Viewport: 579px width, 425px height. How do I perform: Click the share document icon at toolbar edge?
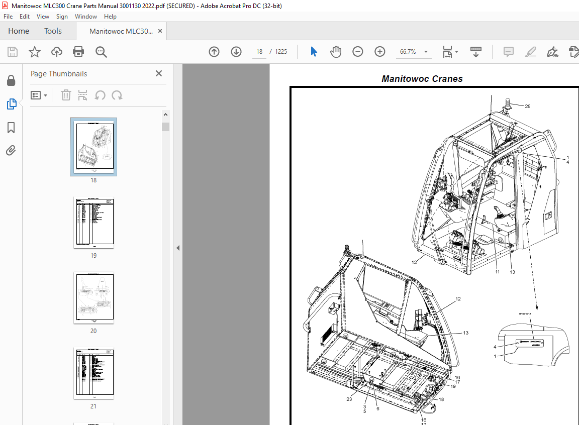pyautogui.click(x=574, y=52)
